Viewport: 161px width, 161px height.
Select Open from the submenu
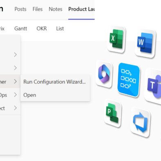pos(30,95)
